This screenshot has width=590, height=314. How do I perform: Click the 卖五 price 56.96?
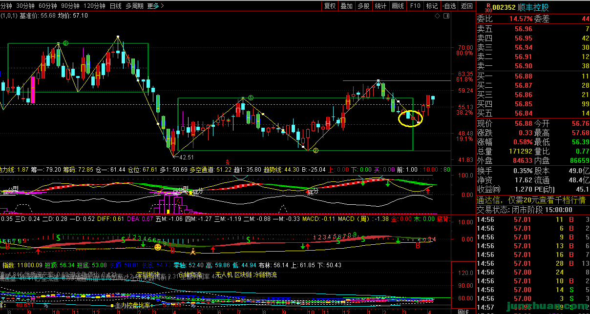524,29
